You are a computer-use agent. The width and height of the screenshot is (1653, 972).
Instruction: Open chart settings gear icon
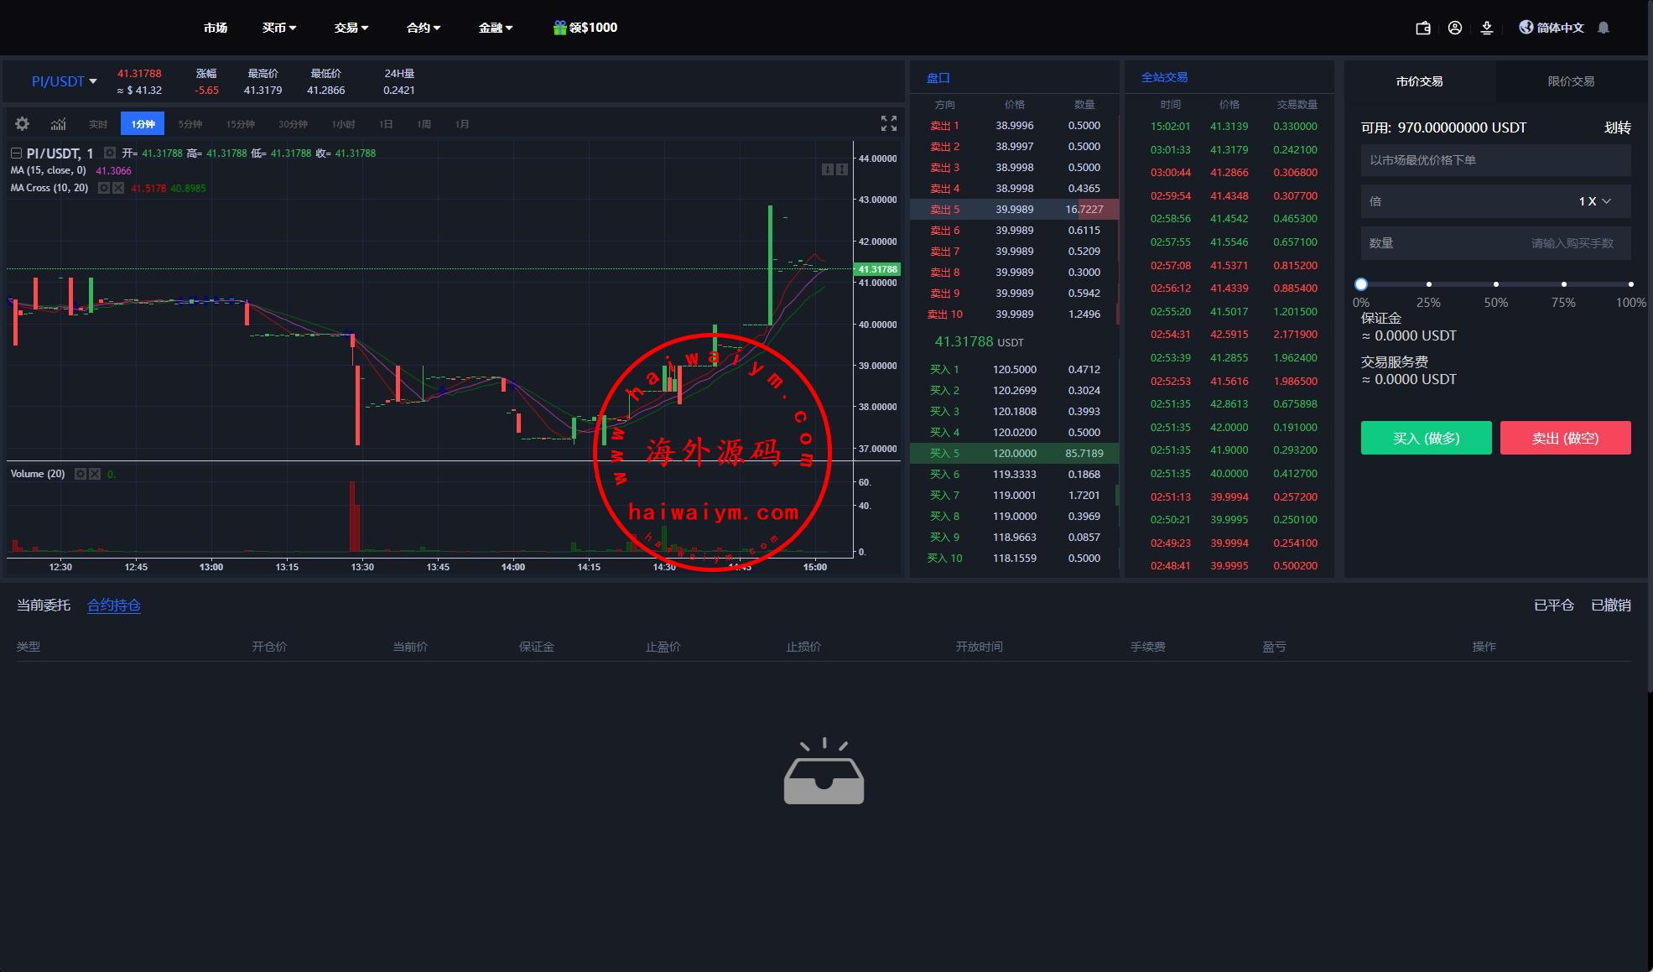[x=23, y=124]
